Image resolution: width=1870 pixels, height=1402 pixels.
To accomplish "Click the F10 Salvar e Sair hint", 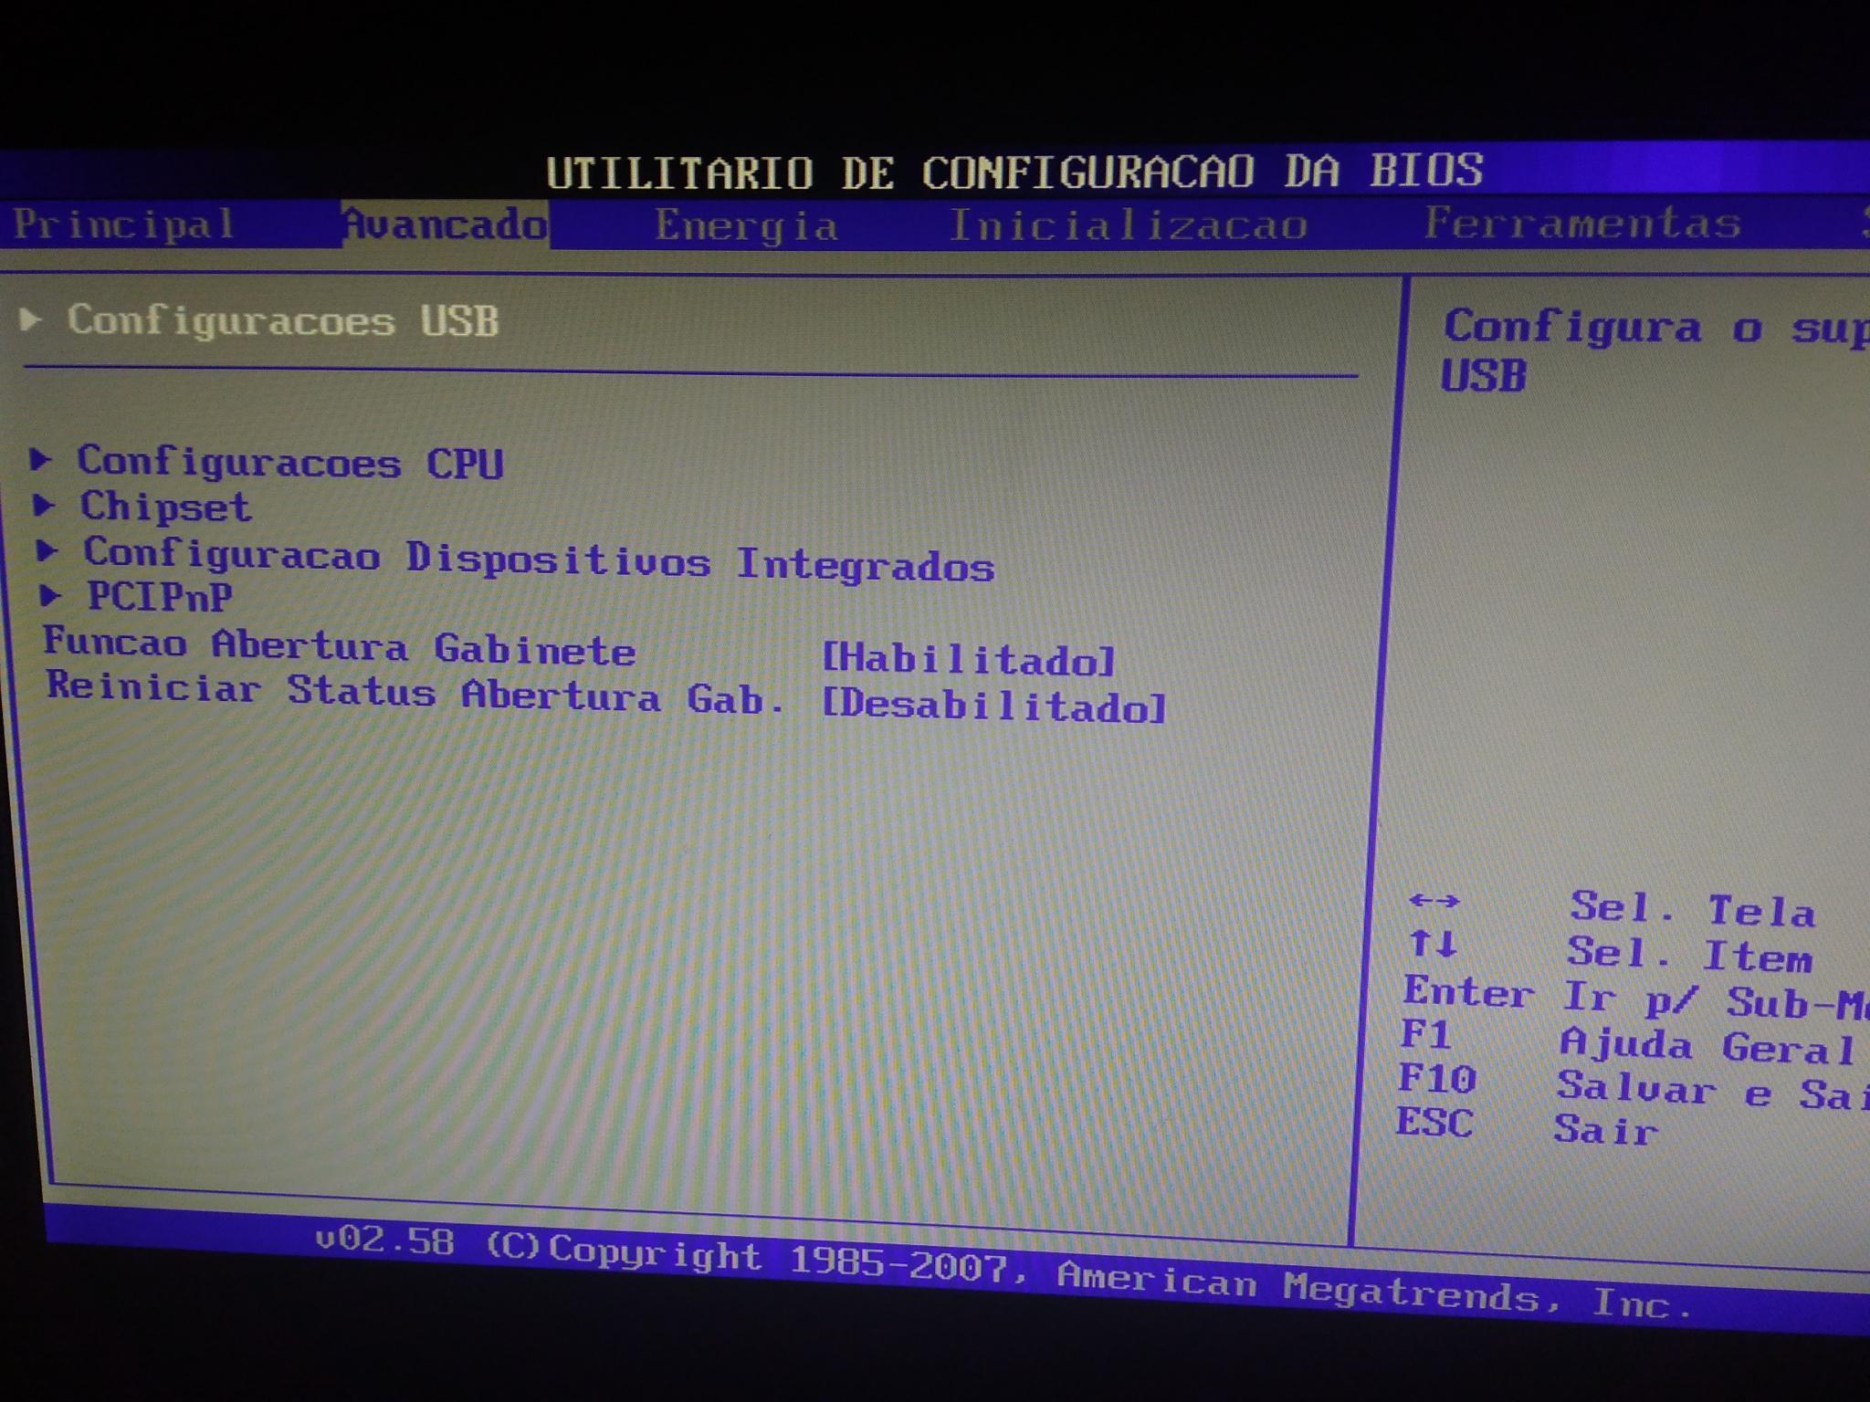I will [1633, 1086].
